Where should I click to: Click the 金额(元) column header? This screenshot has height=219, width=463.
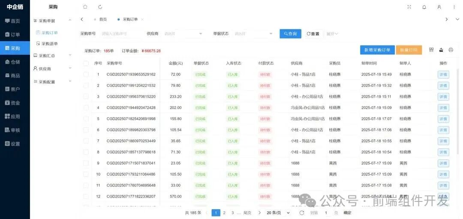point(175,63)
